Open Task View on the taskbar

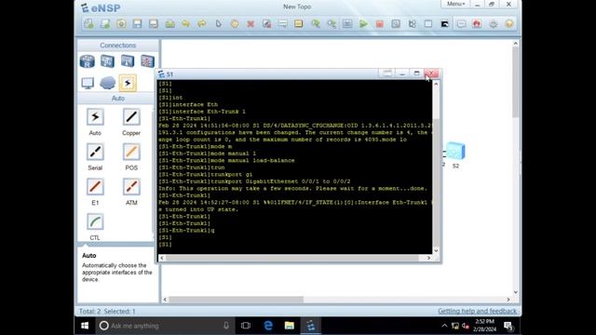(x=246, y=326)
